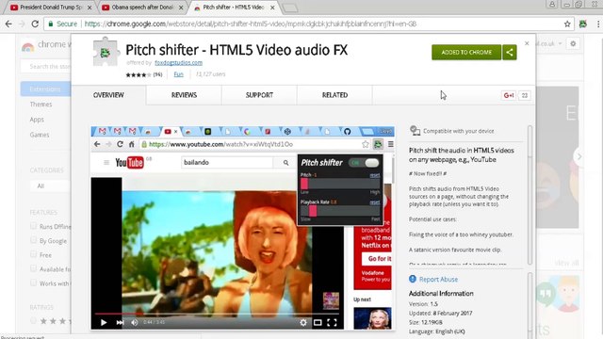
Task: Click the Additional Information heading
Action: pyautogui.click(x=441, y=293)
